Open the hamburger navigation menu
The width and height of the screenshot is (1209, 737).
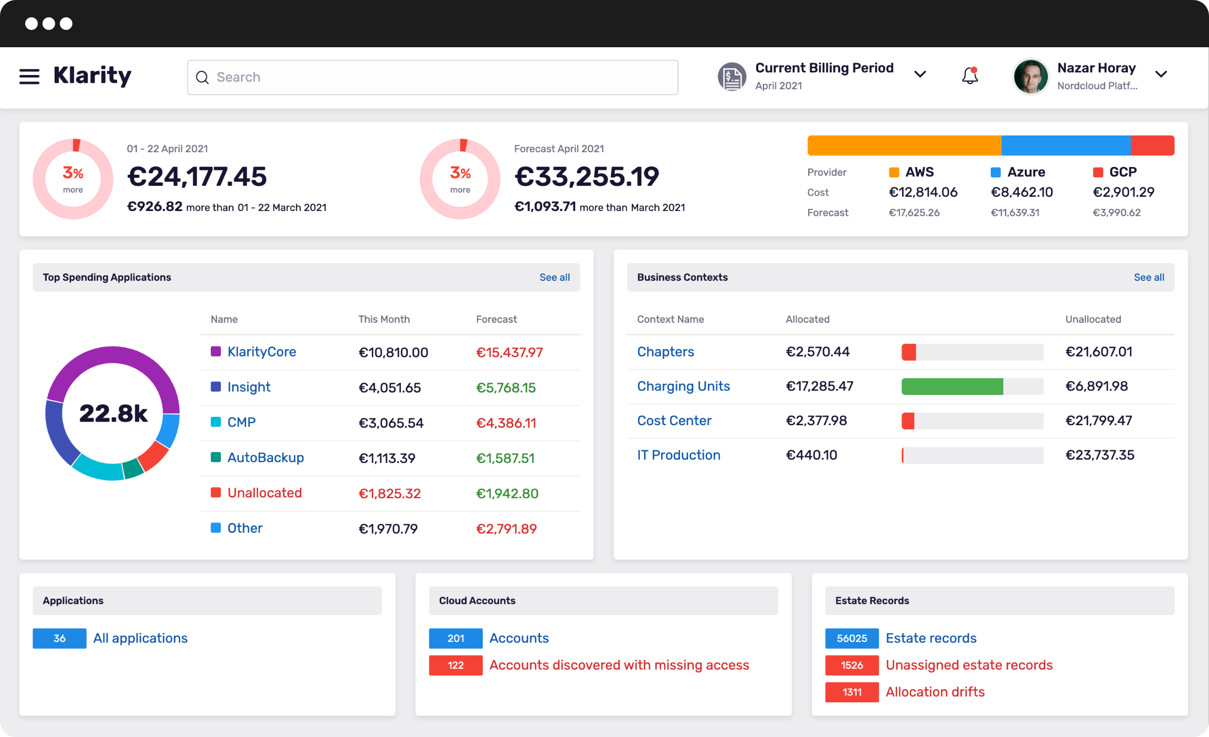(29, 76)
